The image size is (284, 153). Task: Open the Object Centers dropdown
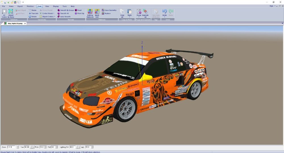[x=54, y=17]
